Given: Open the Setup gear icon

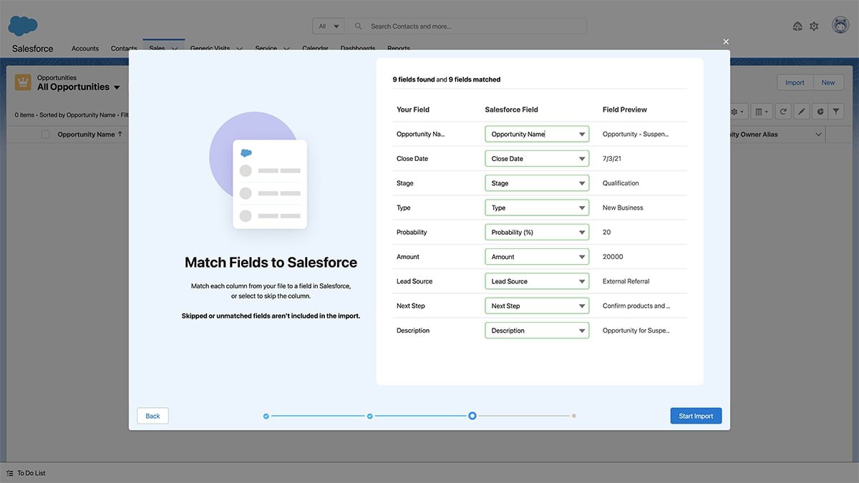Looking at the screenshot, I should coord(814,25).
